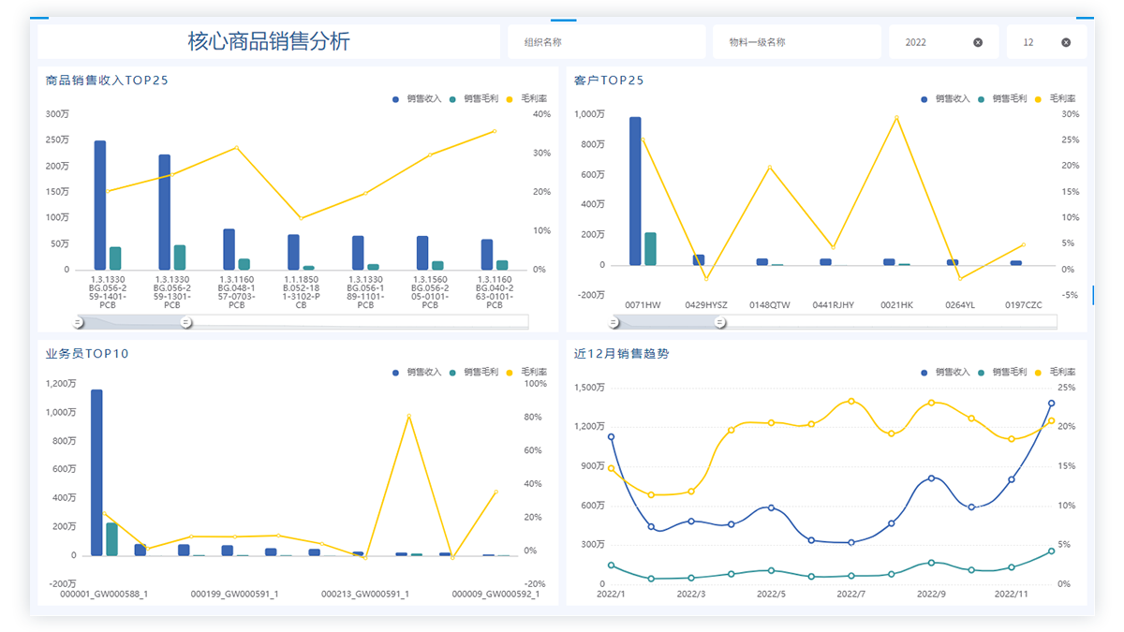Click the 核心商品销售分析 title
The image size is (1124, 632).
click(269, 41)
